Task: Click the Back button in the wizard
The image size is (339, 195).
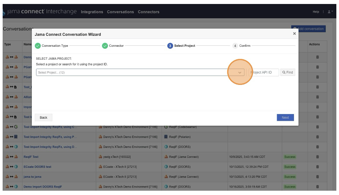Action: (x=43, y=117)
